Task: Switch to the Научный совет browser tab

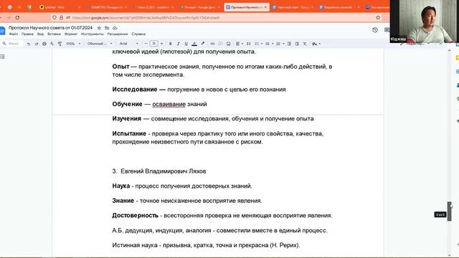Action: point(293,7)
